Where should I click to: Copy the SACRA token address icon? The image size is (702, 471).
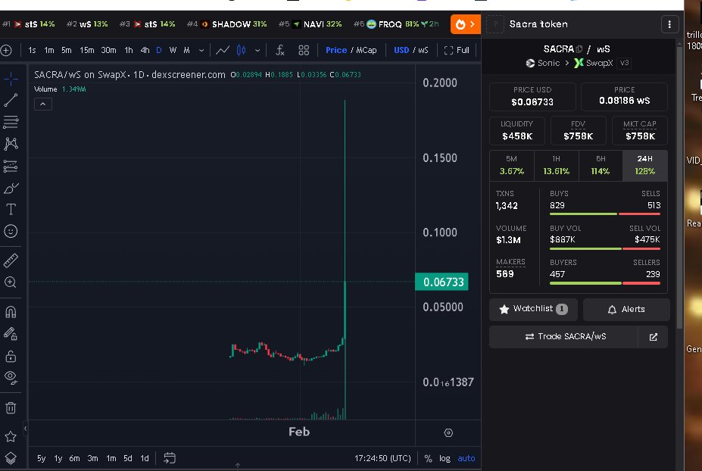pos(579,48)
